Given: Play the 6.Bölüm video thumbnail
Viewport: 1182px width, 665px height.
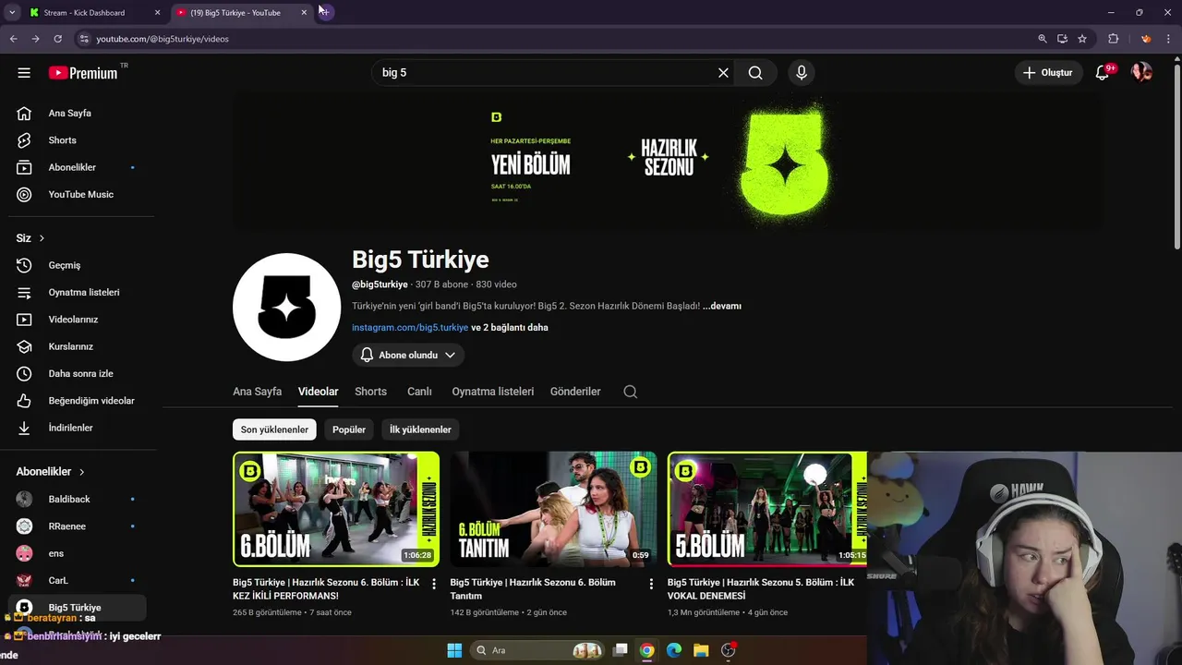Looking at the screenshot, I should [x=336, y=509].
